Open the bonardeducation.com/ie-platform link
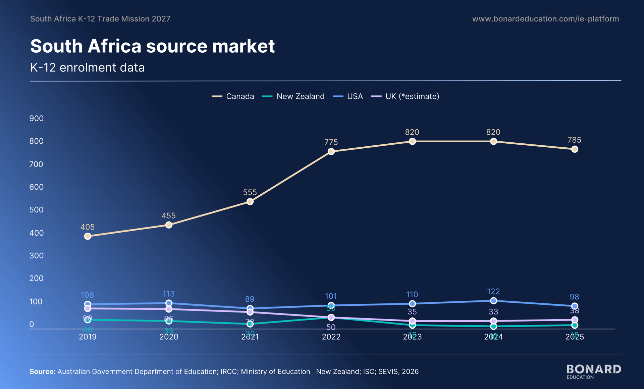This screenshot has height=389, width=644. click(x=545, y=19)
